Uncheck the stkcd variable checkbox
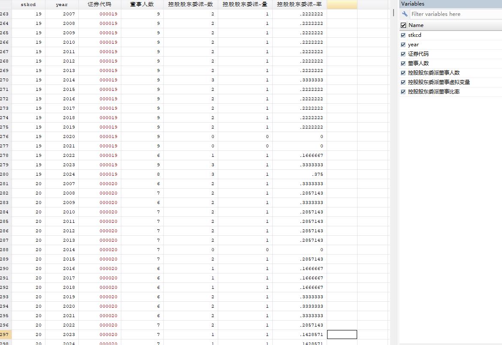 pyautogui.click(x=403, y=35)
